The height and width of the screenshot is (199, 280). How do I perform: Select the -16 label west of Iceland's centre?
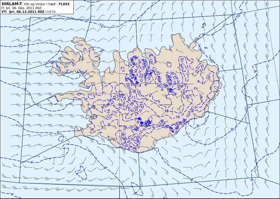(x=120, y=105)
